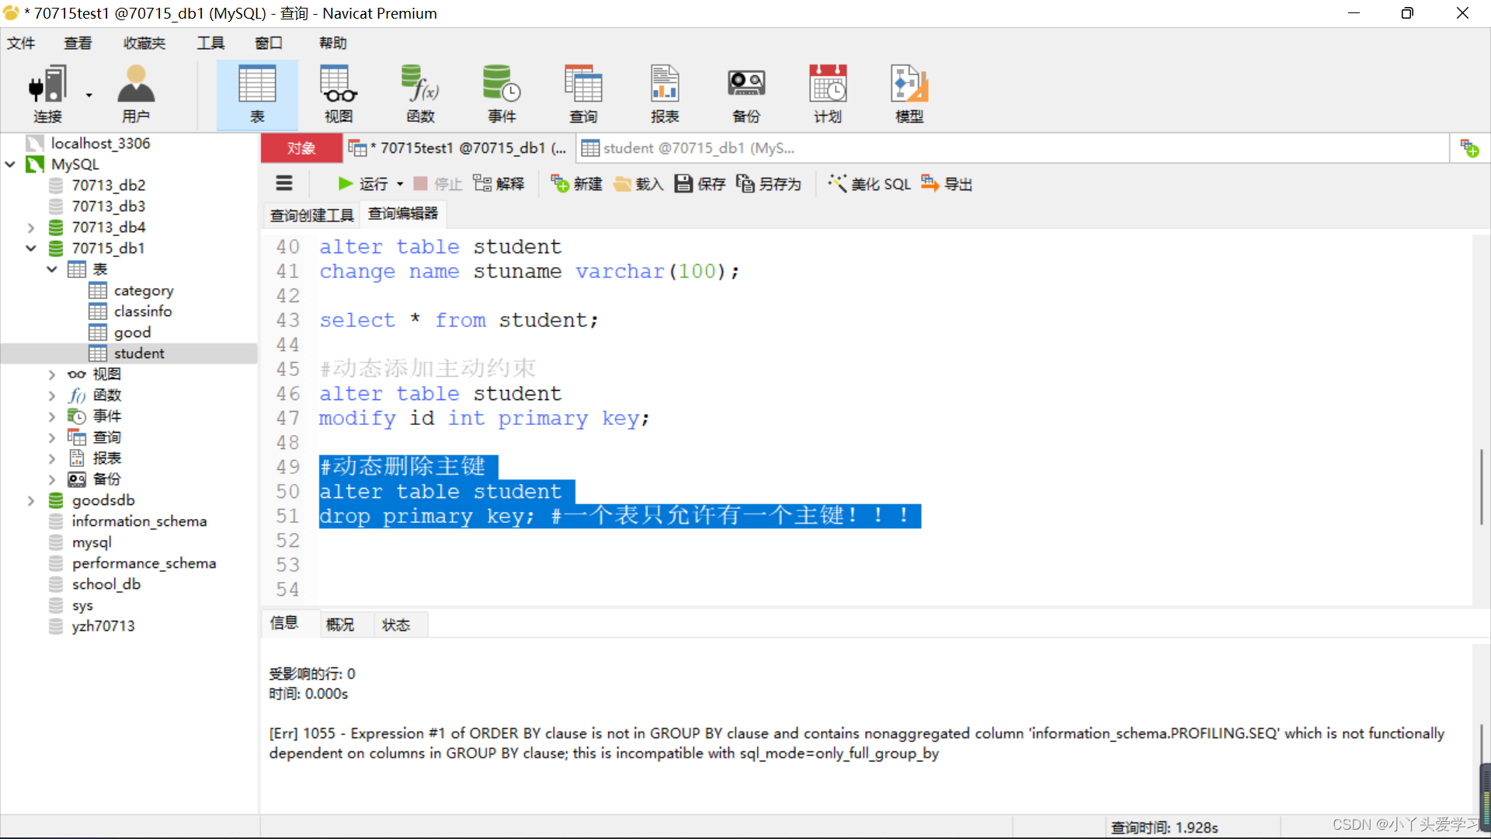
Task: Open the 文件 (File) menu
Action: click(21, 43)
